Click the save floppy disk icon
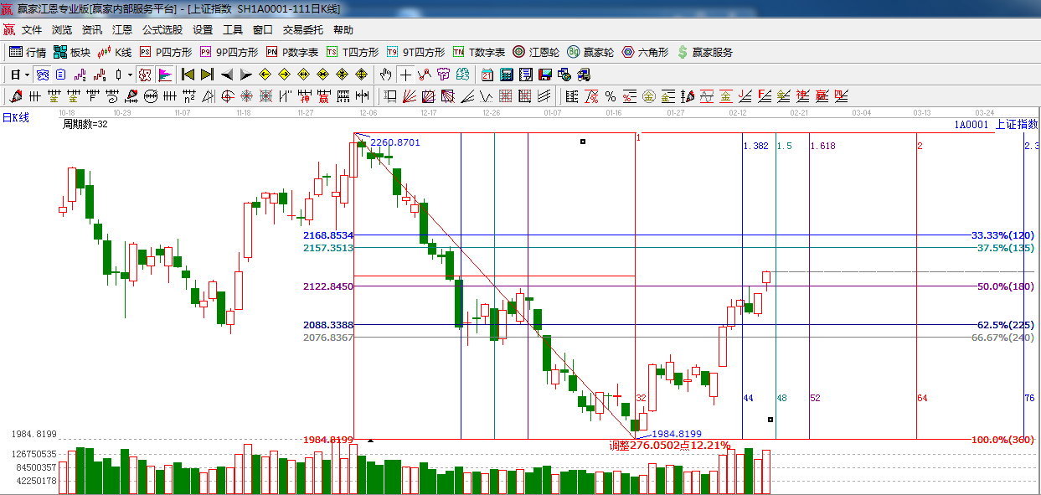Screen dimensions: 1041x495 pyautogui.click(x=545, y=75)
